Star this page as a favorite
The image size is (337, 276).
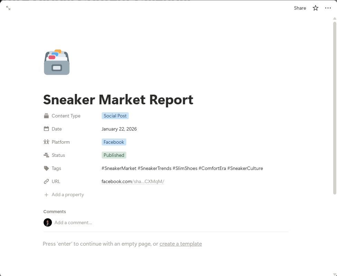pos(315,8)
